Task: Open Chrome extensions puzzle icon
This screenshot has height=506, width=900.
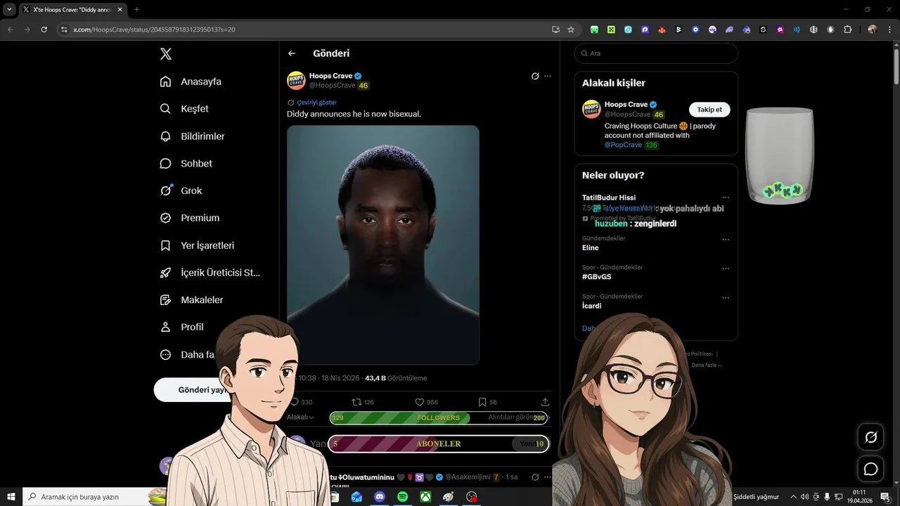Action: pyautogui.click(x=847, y=30)
